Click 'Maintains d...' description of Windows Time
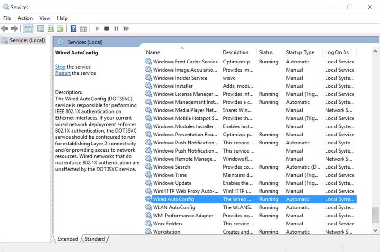Image resolution: width=380 pixels, height=252 pixels. click(x=238, y=175)
